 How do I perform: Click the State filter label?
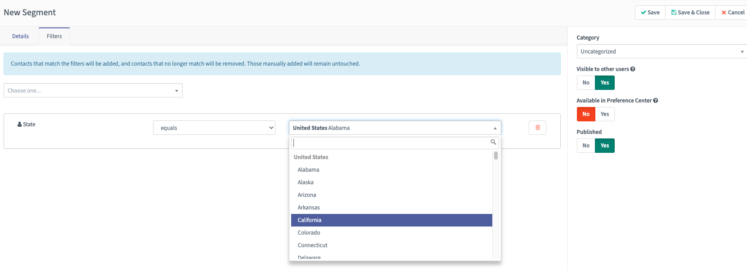(27, 124)
